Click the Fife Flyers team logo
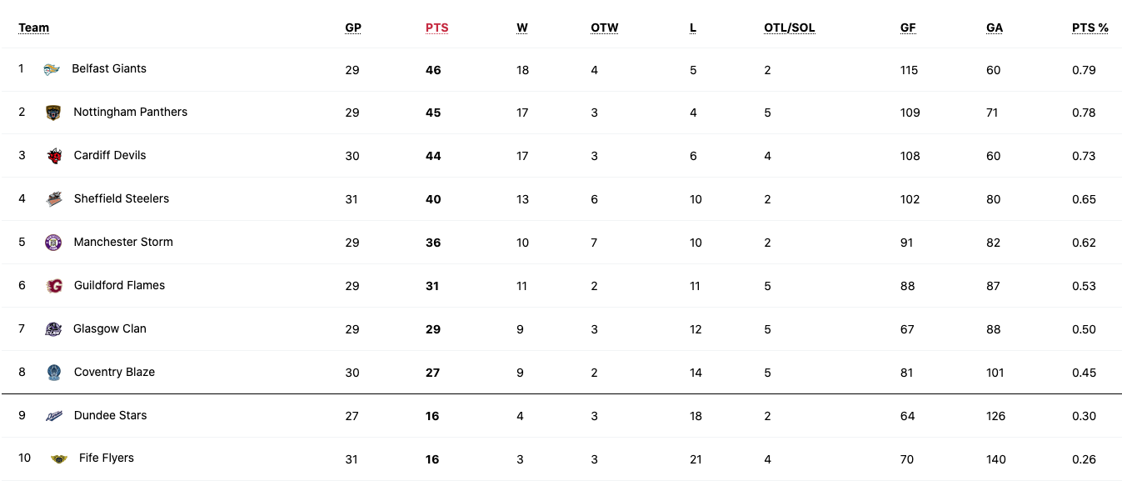The width and height of the screenshot is (1122, 481). (x=58, y=458)
